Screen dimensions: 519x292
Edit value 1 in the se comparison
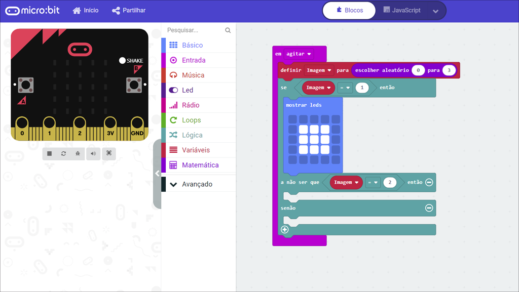point(362,88)
